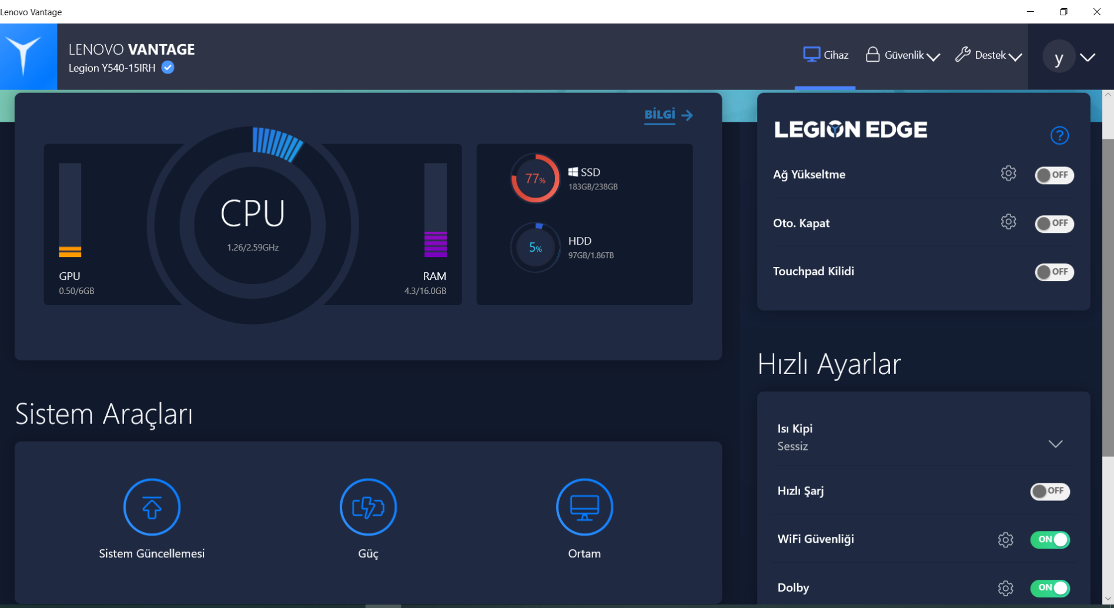
Task: Click the Sistem Araçları heading
Action: pyautogui.click(x=104, y=414)
